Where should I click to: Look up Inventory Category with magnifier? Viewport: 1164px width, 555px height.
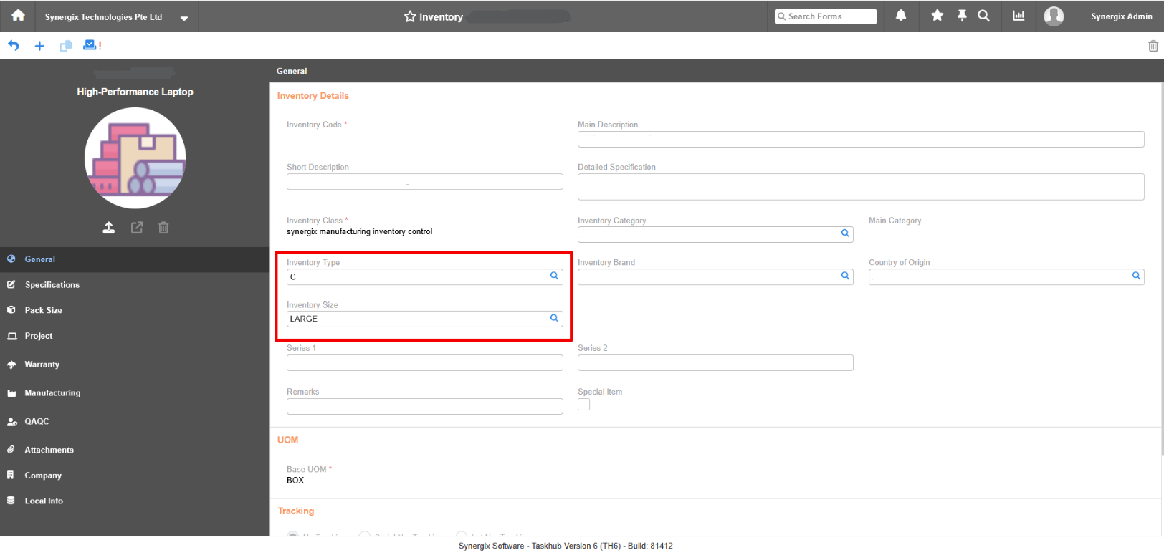[845, 233]
